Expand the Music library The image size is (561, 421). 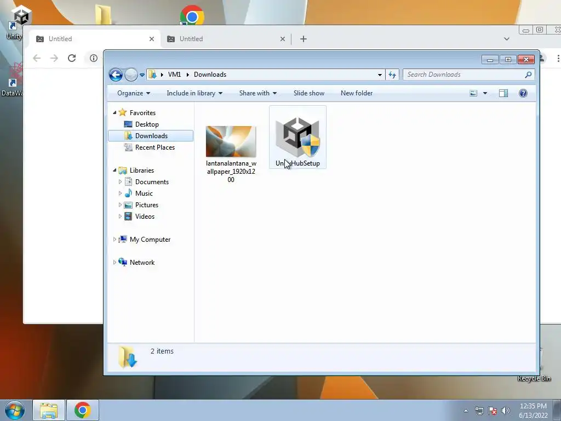point(120,194)
